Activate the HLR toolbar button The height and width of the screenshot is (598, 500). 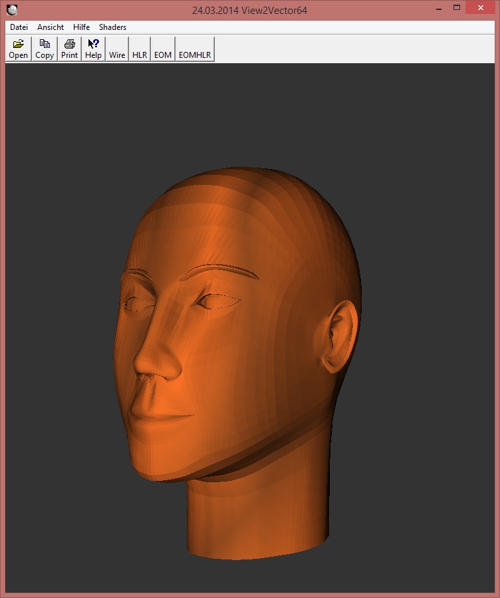click(140, 49)
